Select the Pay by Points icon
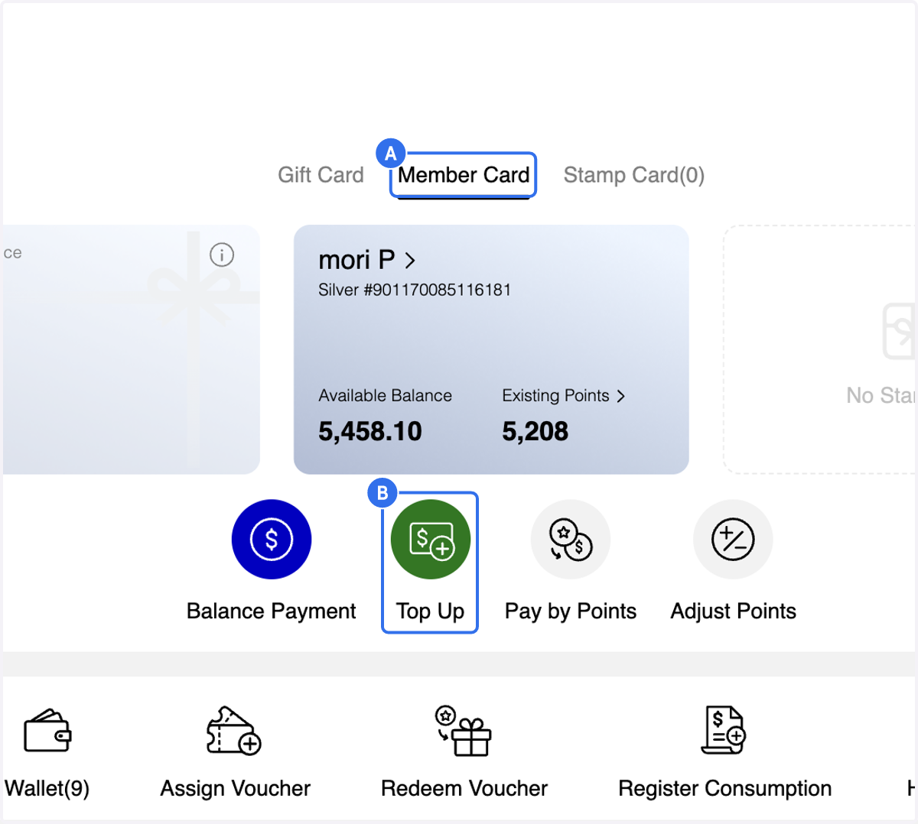Image resolution: width=918 pixels, height=824 pixels. [x=571, y=539]
